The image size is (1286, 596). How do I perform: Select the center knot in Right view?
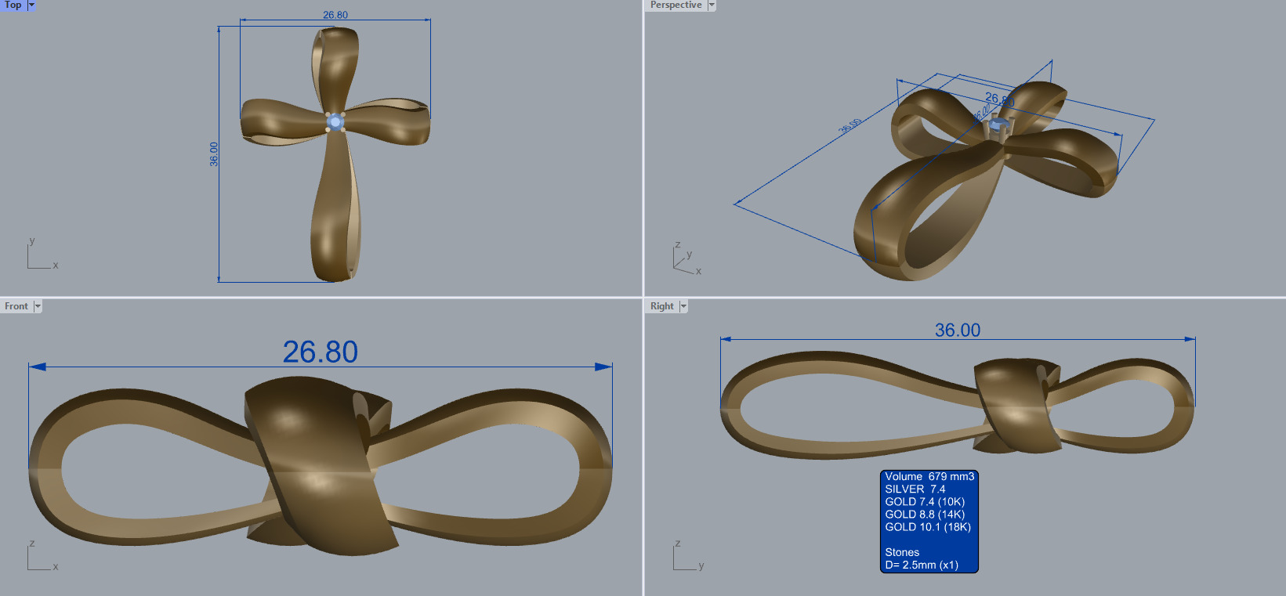1017,406
